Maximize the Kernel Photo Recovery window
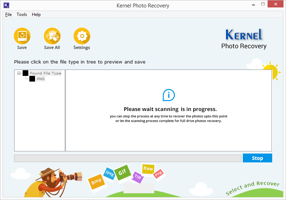Screen dimensions: 286x200 click(x=263, y=4)
